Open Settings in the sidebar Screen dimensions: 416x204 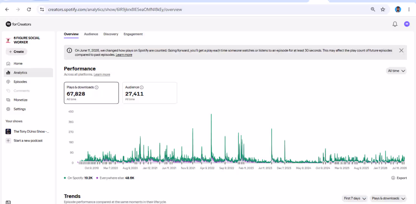pyautogui.click(x=28, y=109)
